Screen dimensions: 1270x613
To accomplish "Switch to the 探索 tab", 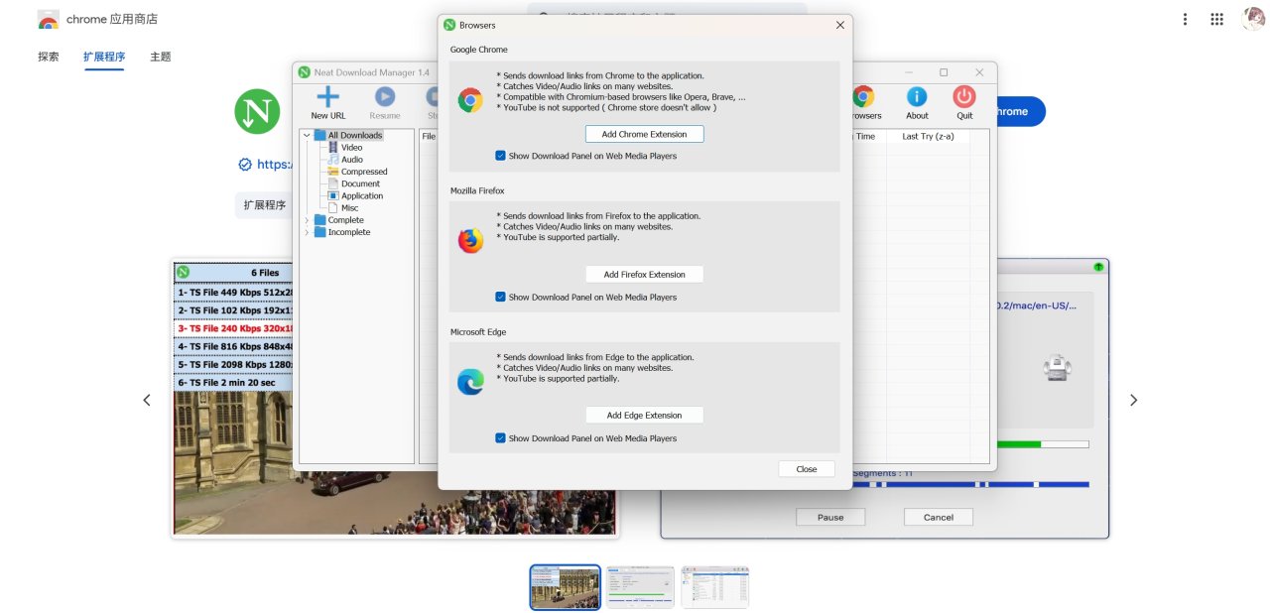I will tap(49, 57).
